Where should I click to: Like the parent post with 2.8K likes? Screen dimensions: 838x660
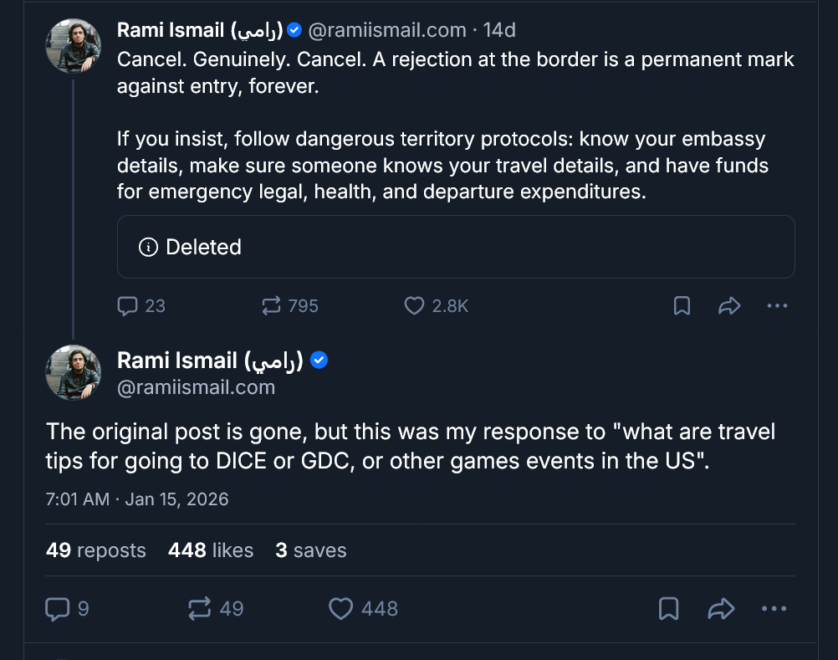coord(415,306)
